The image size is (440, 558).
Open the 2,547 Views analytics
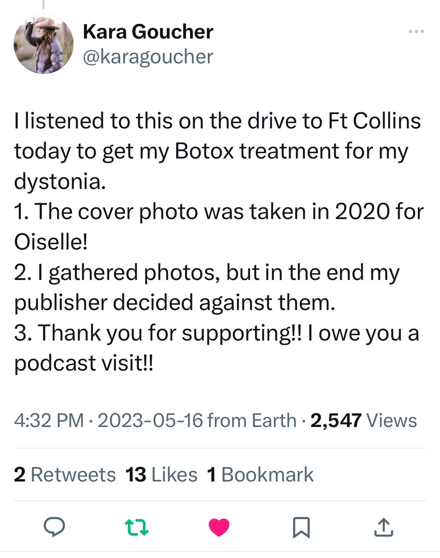pos(364,420)
